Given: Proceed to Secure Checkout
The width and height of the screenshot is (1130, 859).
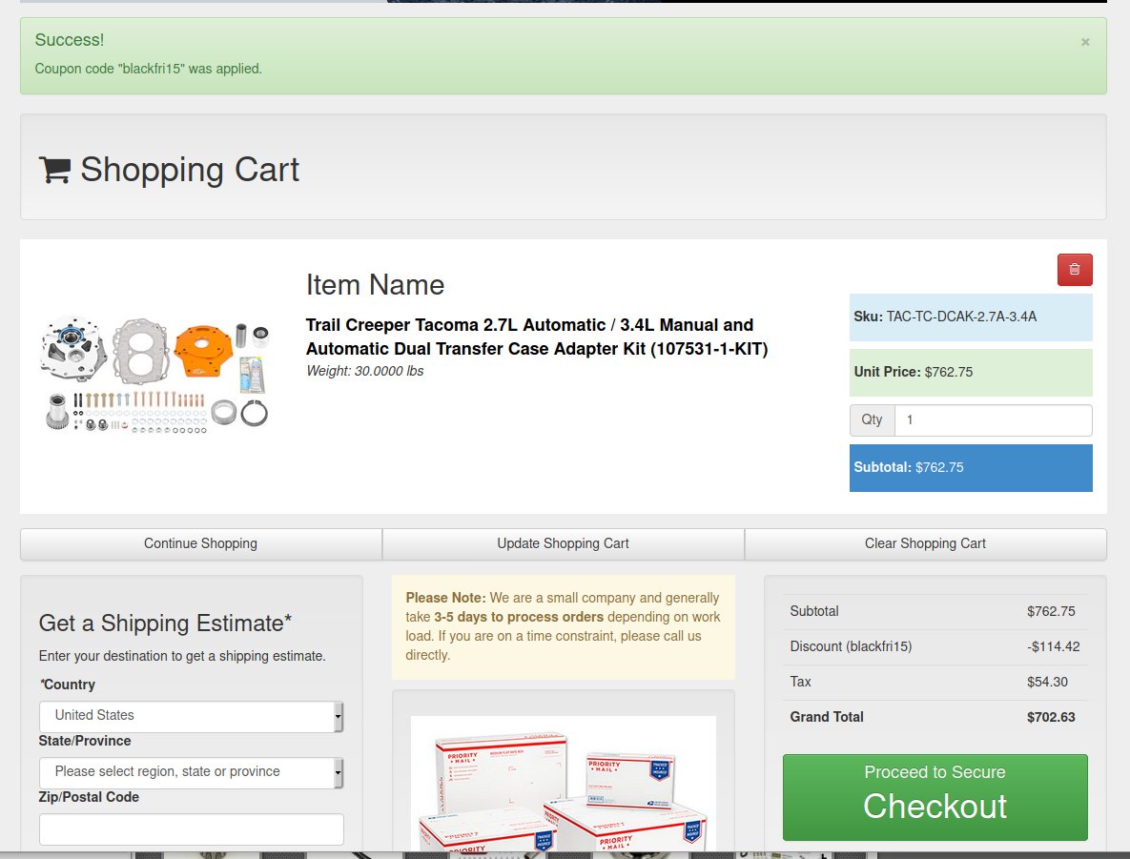Looking at the screenshot, I should click(x=935, y=797).
